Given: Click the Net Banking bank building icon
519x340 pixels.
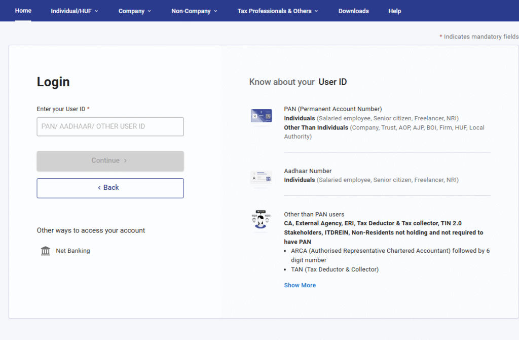Looking at the screenshot, I should tap(46, 251).
